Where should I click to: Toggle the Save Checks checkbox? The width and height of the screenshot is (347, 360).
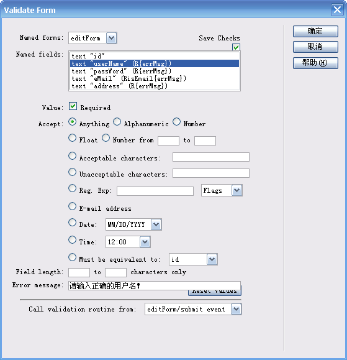tap(236, 47)
